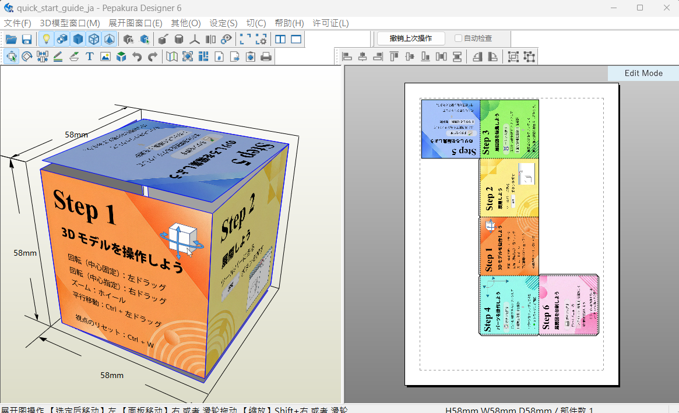The image size is (679, 413).
Task: Click the 3D axis icon
Action: click(x=195, y=40)
